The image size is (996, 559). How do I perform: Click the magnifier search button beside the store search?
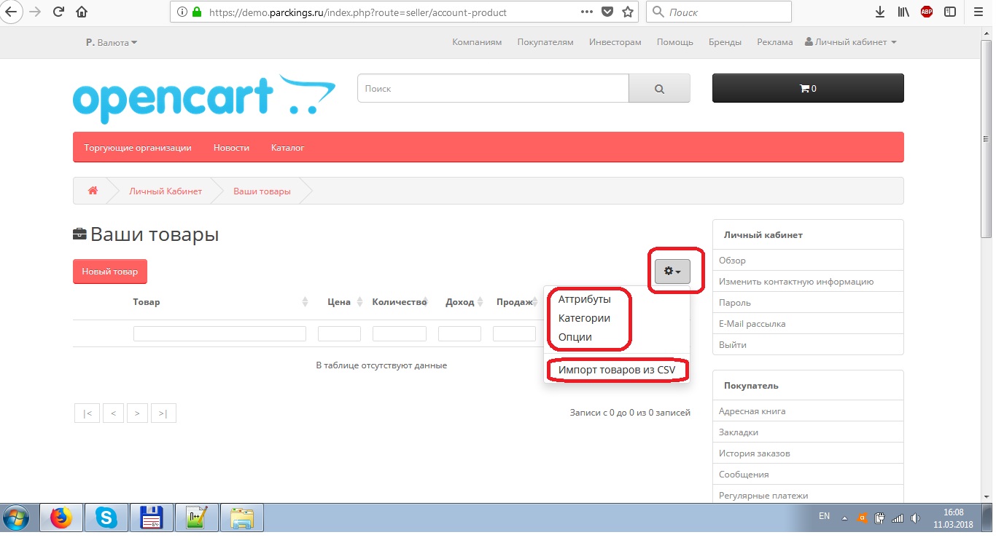[x=659, y=89]
